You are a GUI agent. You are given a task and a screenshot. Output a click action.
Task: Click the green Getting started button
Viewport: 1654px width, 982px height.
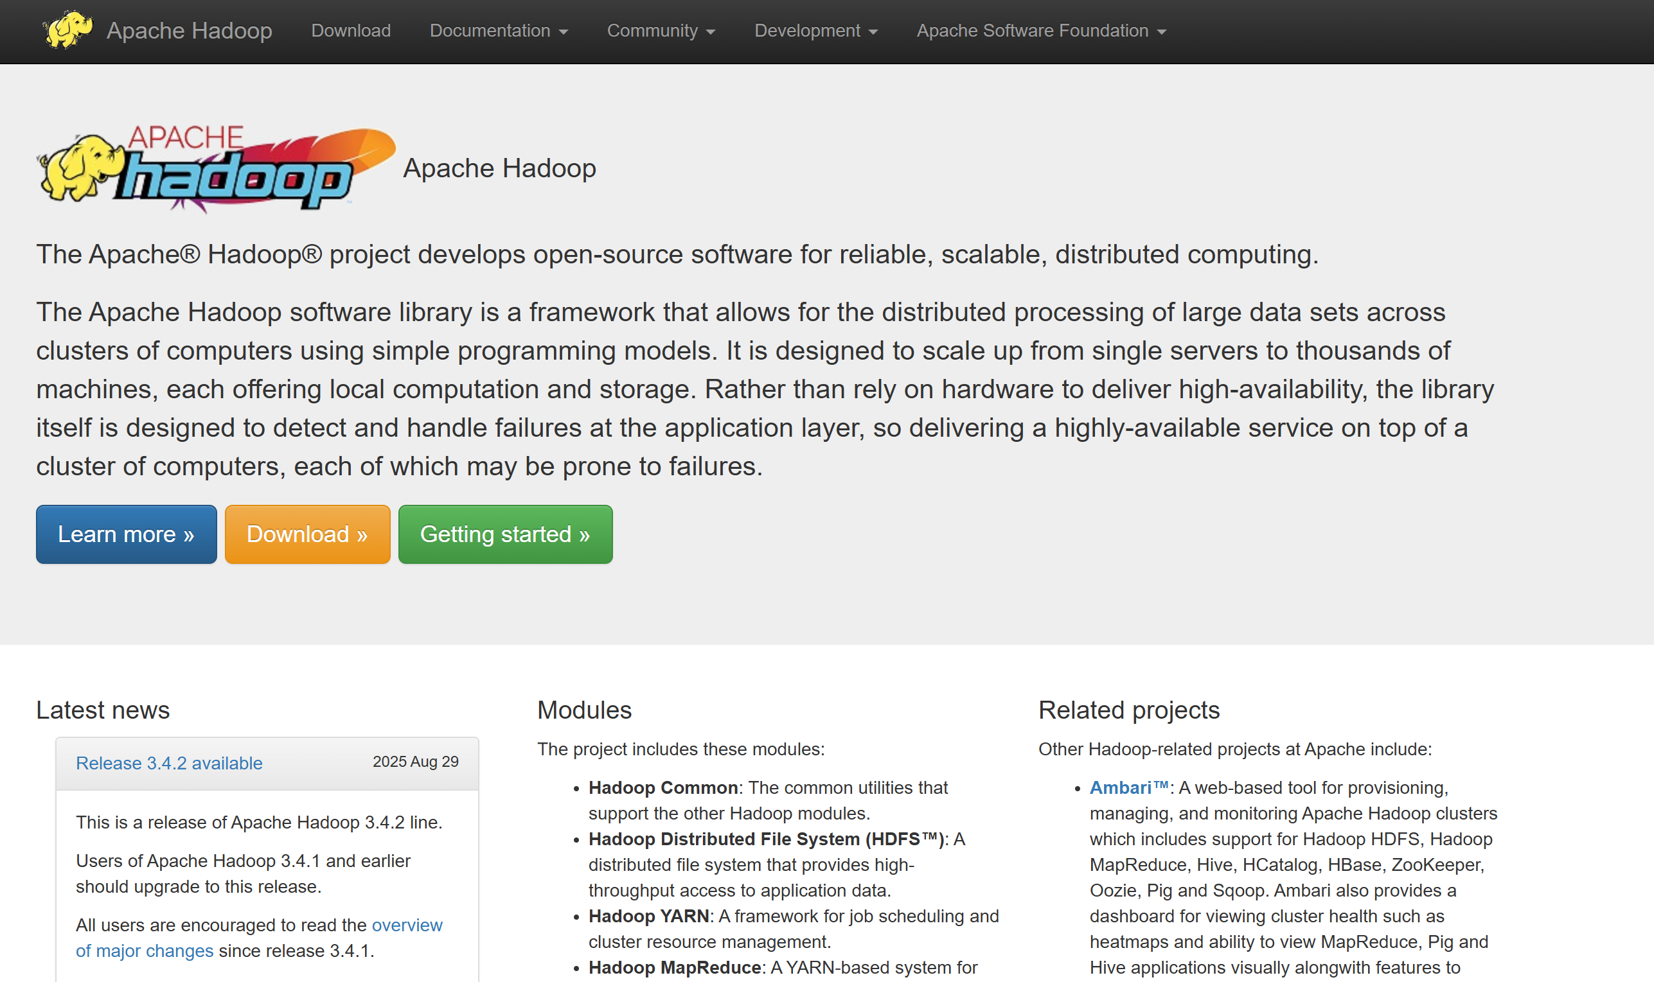coord(505,534)
